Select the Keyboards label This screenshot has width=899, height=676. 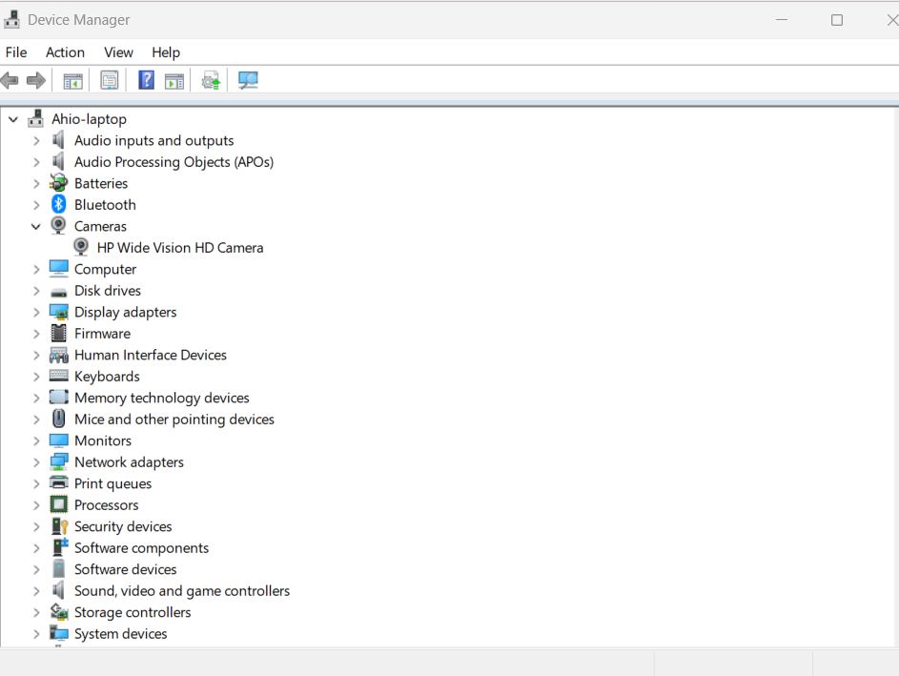pyautogui.click(x=107, y=376)
